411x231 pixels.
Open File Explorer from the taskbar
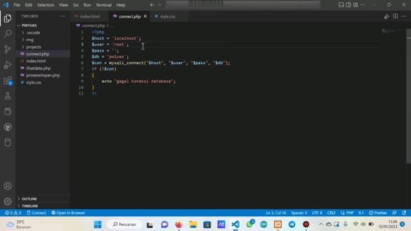pos(193,225)
